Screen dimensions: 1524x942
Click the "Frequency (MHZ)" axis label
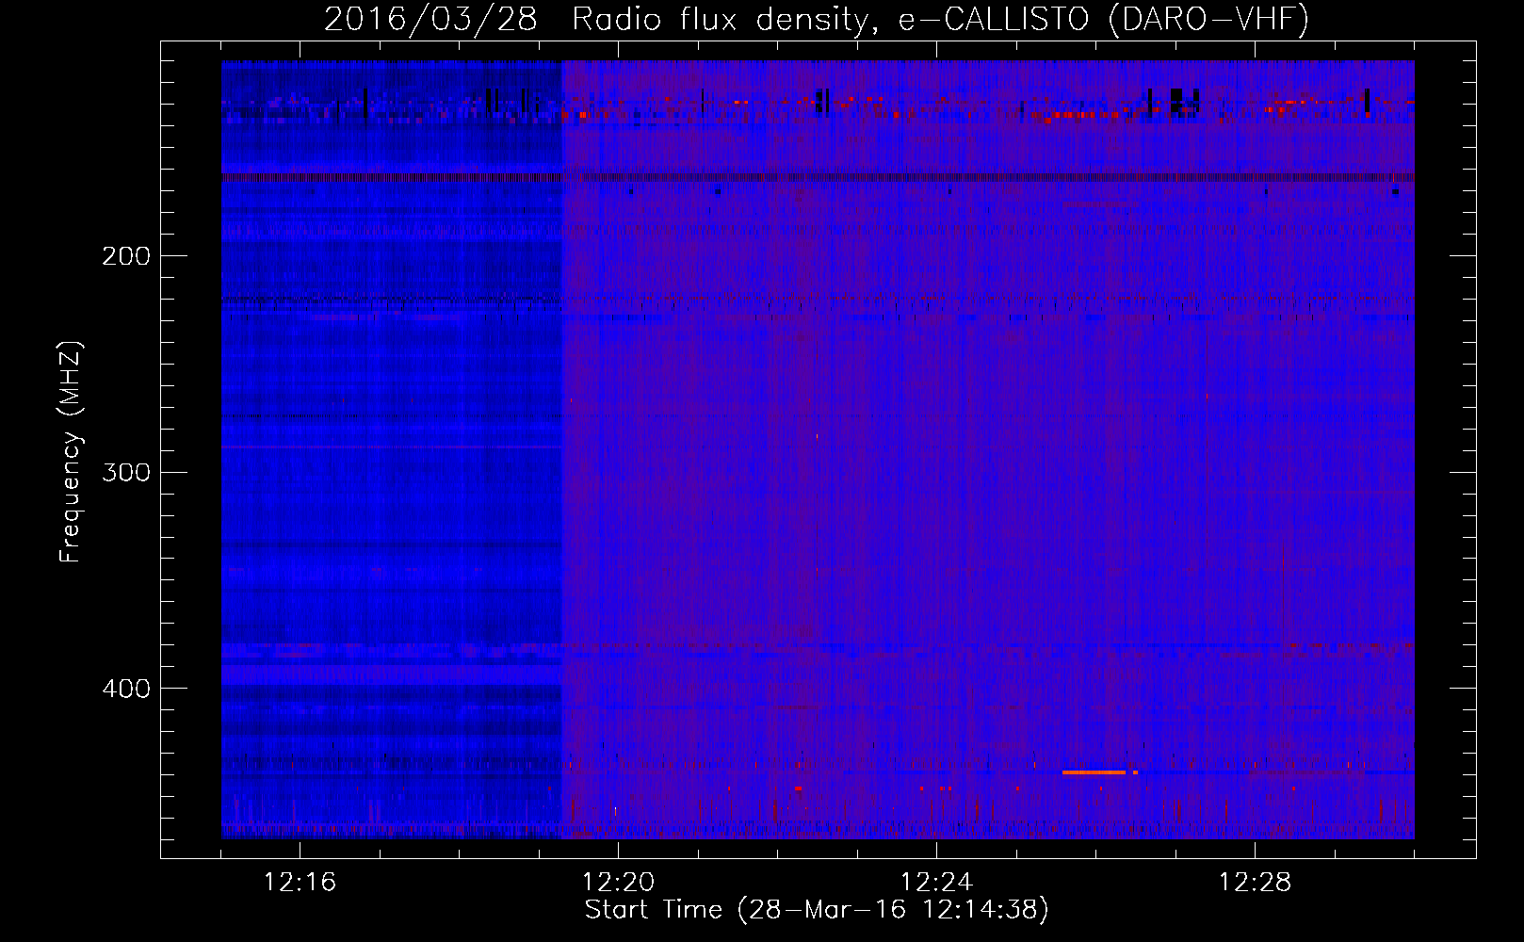pos(71,452)
